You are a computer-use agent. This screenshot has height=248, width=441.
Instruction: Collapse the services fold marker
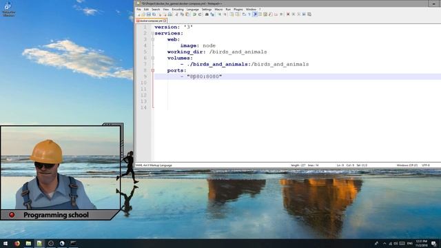(x=153, y=33)
